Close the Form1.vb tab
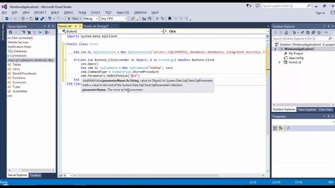This screenshot has height=188, width=335. tap(80, 26)
